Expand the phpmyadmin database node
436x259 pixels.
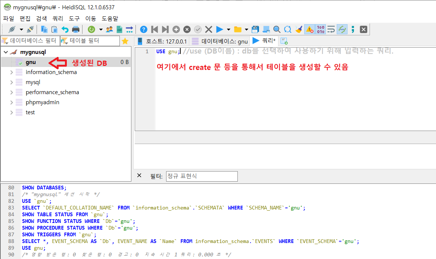(x=12, y=102)
